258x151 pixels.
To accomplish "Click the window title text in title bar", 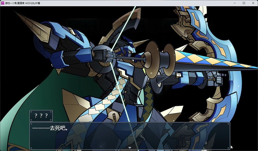I will point(23,3).
